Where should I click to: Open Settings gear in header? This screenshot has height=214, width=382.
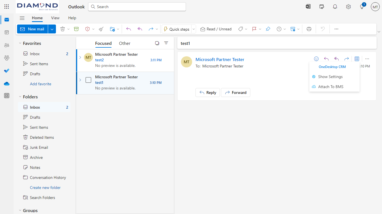(348, 7)
